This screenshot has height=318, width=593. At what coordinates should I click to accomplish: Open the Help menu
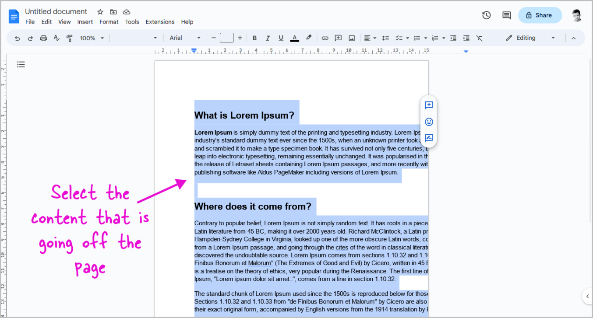pyautogui.click(x=187, y=22)
